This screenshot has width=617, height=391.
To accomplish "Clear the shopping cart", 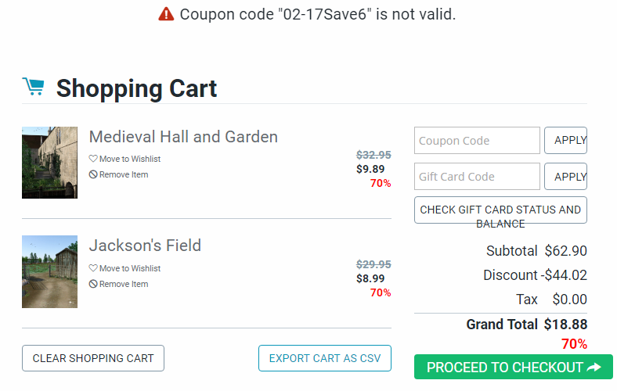I will [93, 358].
